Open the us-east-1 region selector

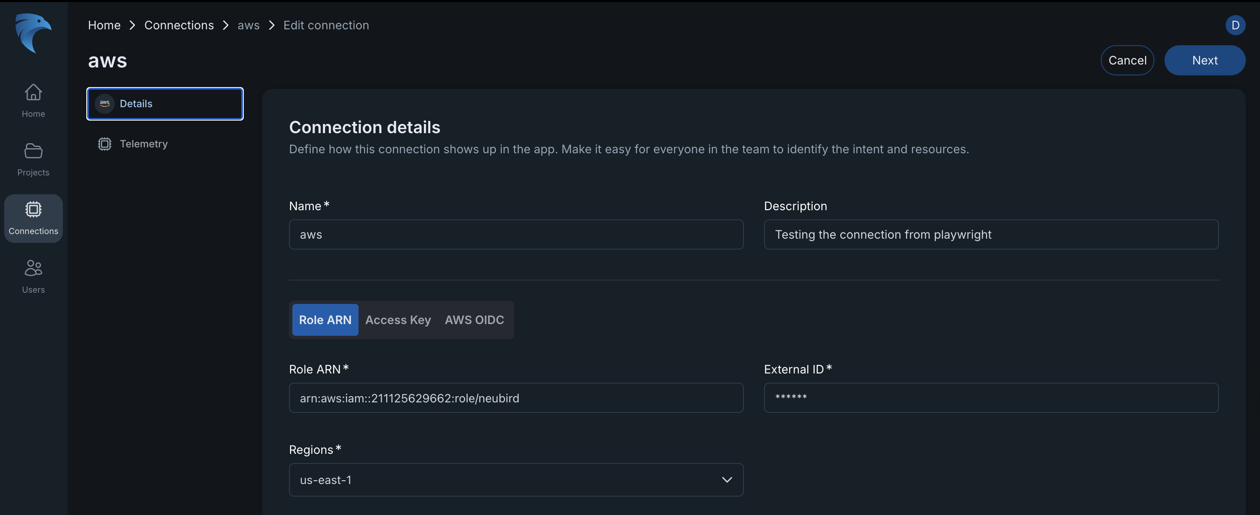point(516,480)
